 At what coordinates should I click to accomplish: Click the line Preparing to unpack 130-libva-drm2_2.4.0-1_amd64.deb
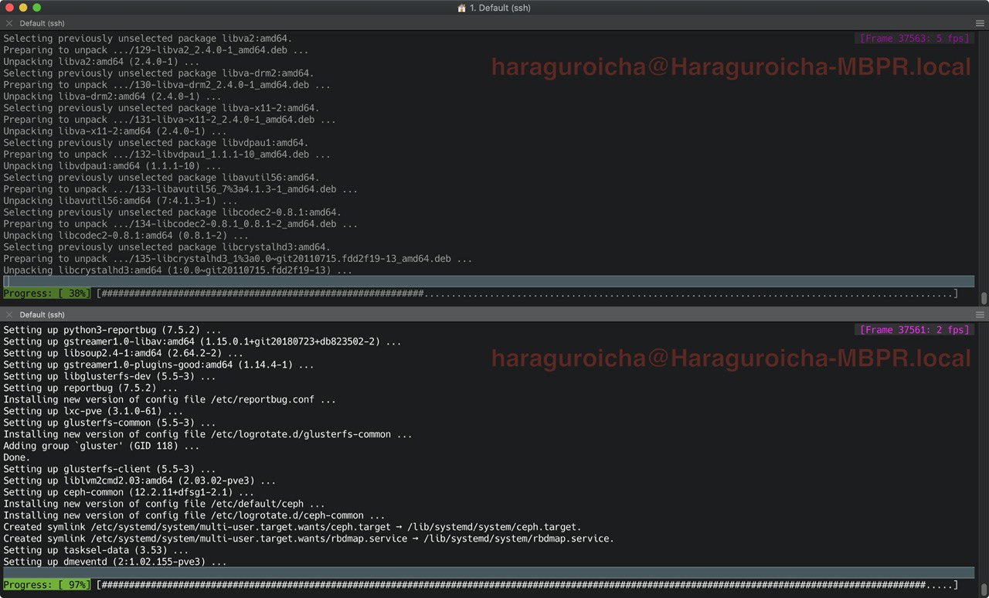[167, 85]
